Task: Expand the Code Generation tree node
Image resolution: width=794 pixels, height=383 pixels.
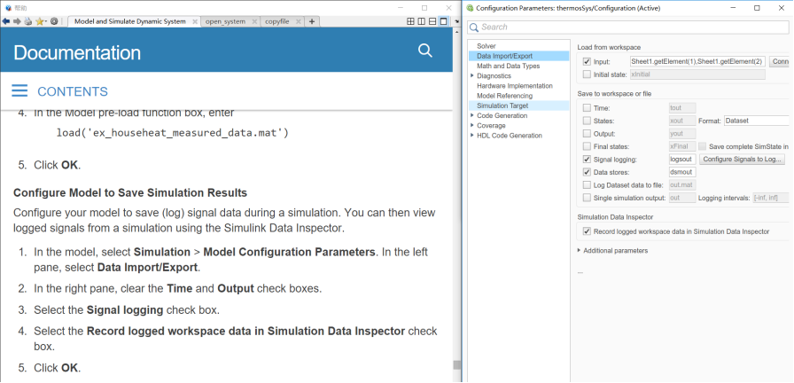Action: click(472, 115)
